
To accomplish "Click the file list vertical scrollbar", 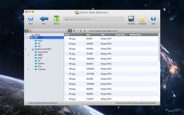I will click(159, 47).
